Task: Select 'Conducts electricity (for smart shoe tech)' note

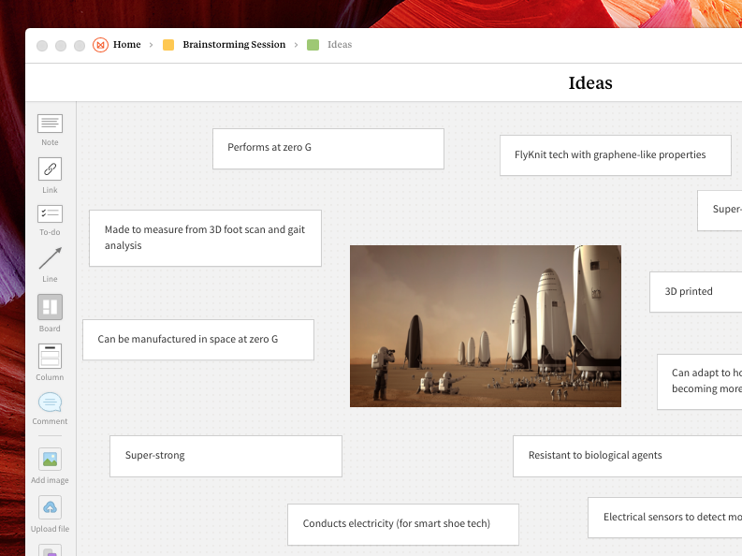Action: coord(403,524)
